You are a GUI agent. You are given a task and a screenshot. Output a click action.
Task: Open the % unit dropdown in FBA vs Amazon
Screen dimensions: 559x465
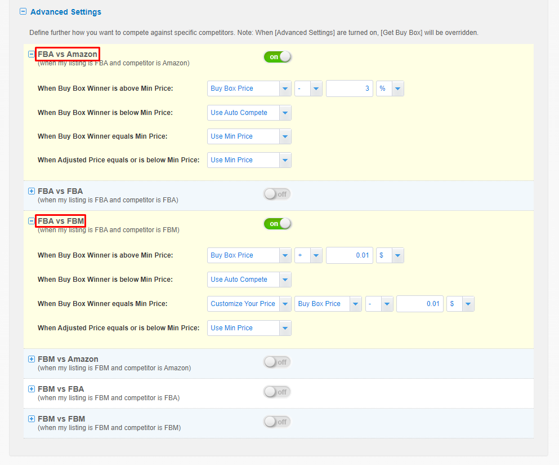390,88
